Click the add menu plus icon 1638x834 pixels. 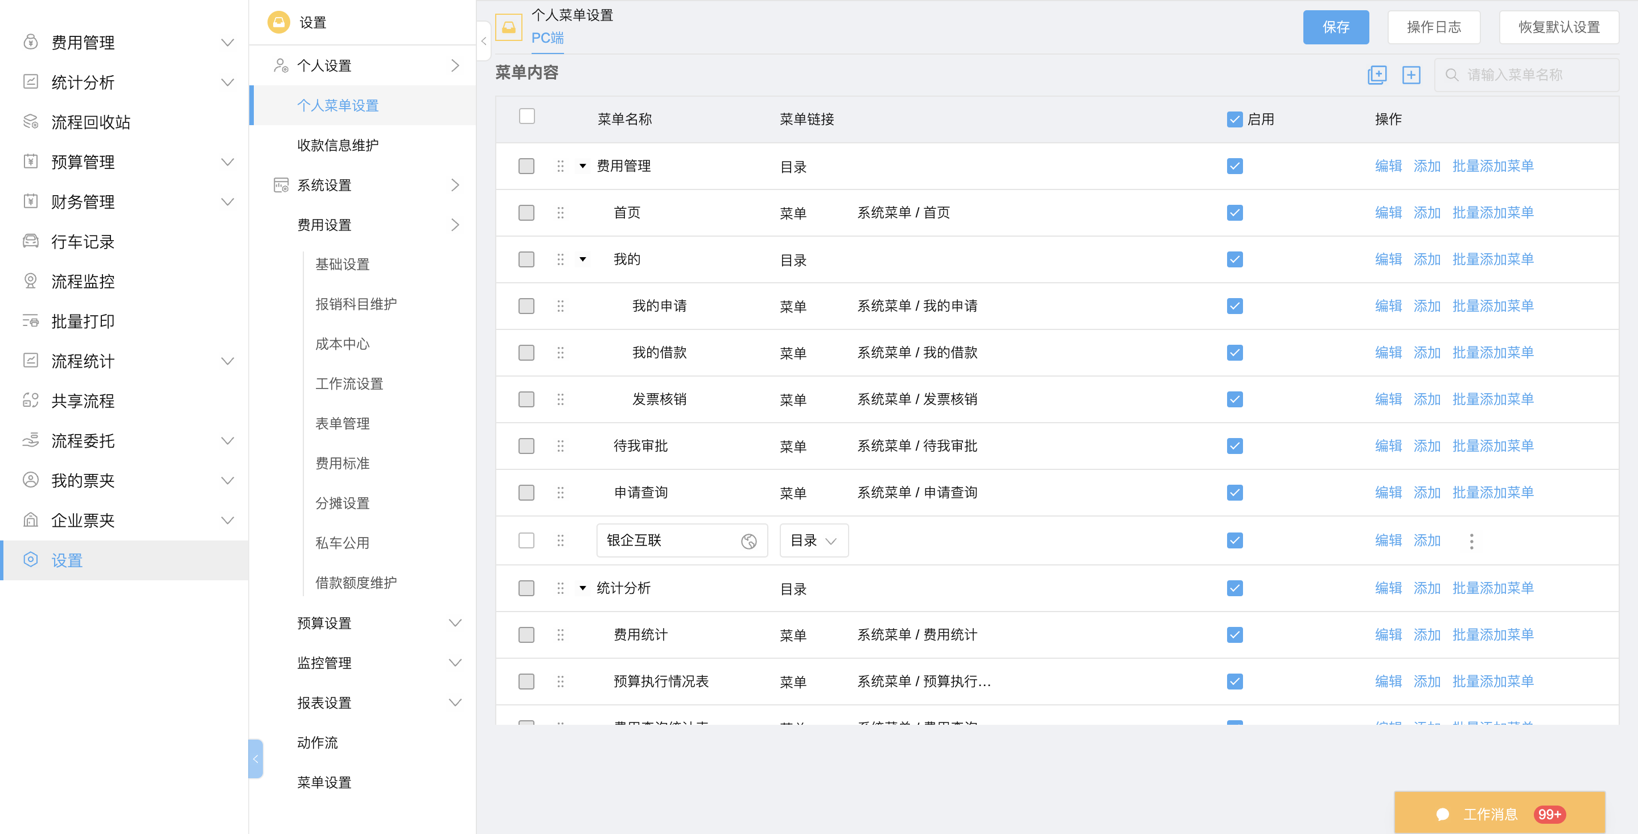1411,75
